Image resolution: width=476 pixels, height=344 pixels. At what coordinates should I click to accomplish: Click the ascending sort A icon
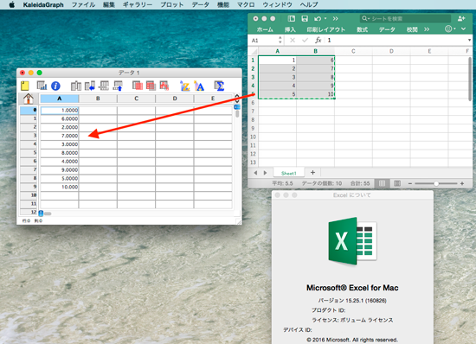199,86
